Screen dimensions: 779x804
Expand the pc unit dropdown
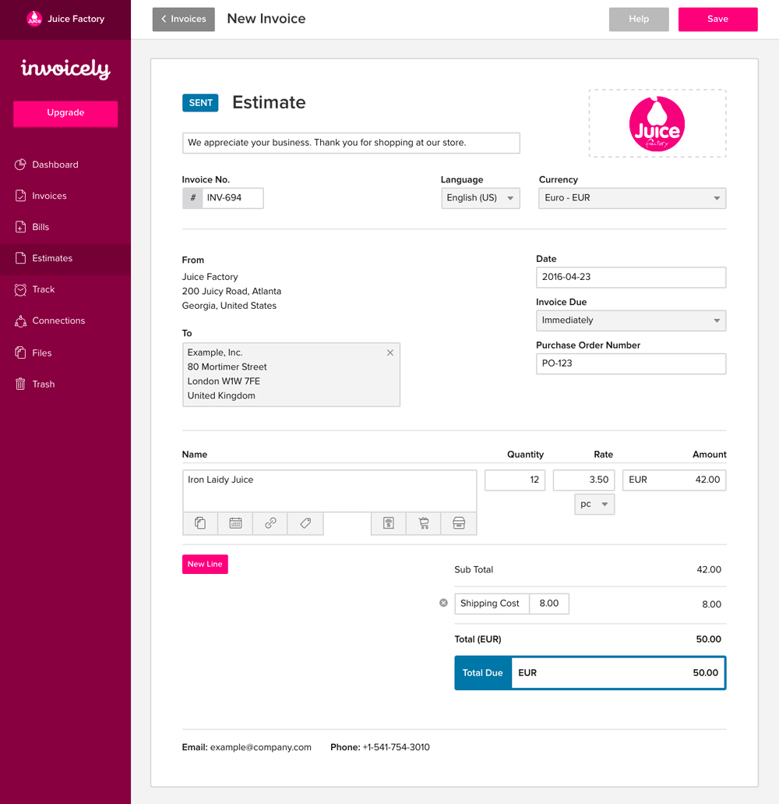pyautogui.click(x=594, y=504)
